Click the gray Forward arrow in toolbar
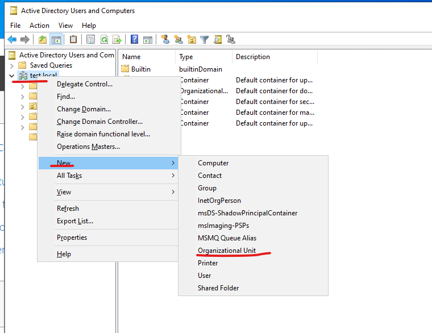 pyautogui.click(x=25, y=40)
